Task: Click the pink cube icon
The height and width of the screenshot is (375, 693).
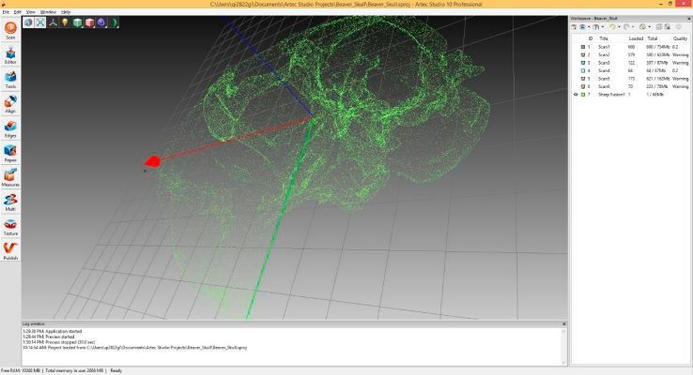Action: (89, 22)
